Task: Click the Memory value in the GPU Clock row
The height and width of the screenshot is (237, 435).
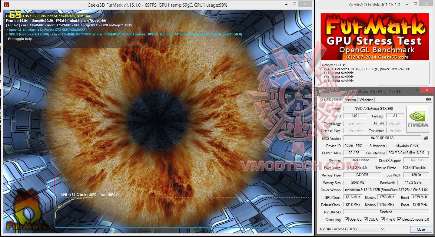Action: click(387, 197)
